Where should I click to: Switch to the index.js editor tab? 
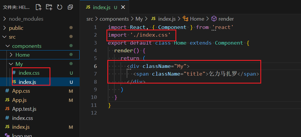click(104, 7)
